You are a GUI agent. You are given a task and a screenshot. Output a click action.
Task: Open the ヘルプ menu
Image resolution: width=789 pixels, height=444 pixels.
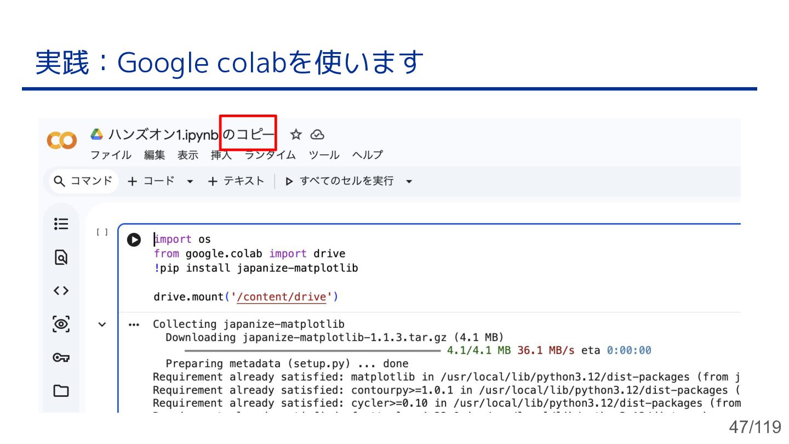pos(367,155)
